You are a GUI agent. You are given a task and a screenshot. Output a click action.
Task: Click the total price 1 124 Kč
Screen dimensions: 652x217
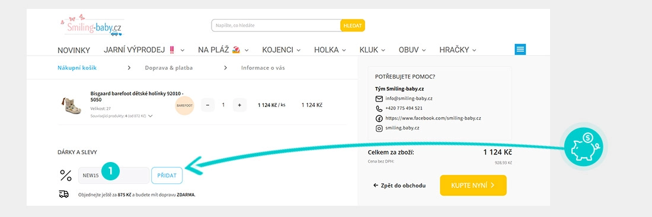(x=497, y=153)
